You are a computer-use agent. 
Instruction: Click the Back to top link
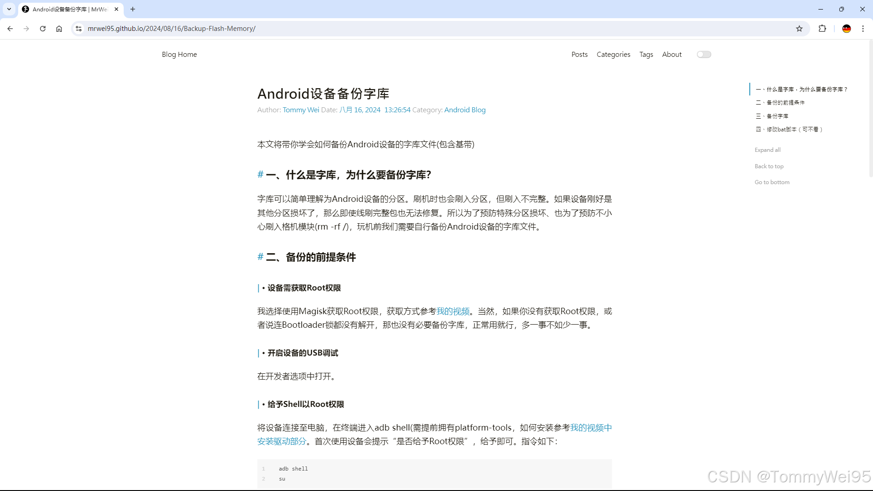(x=769, y=166)
